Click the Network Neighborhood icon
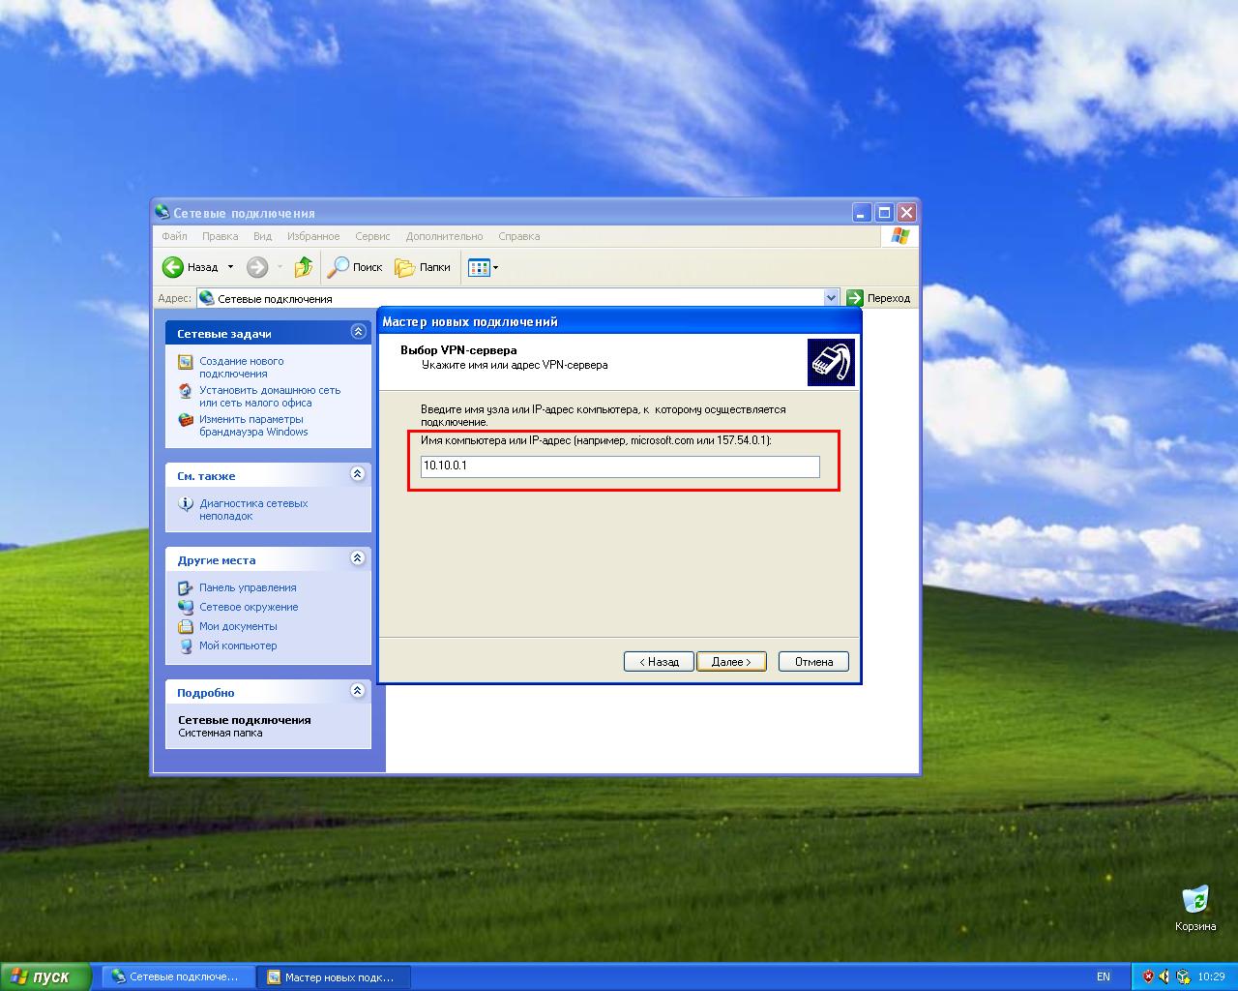 (186, 607)
